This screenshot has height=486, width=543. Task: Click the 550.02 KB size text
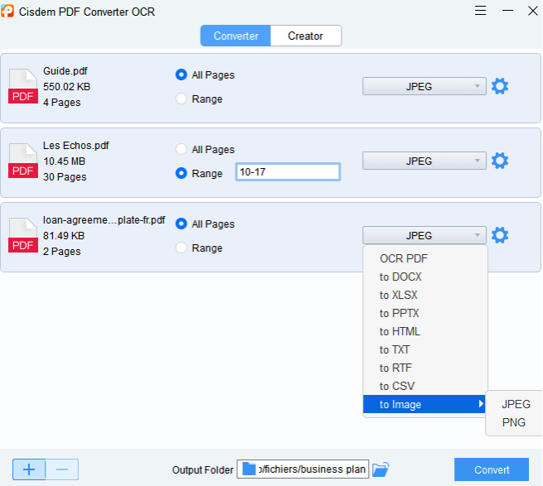coord(66,86)
